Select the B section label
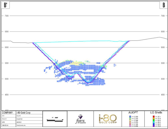 click(164, 5)
